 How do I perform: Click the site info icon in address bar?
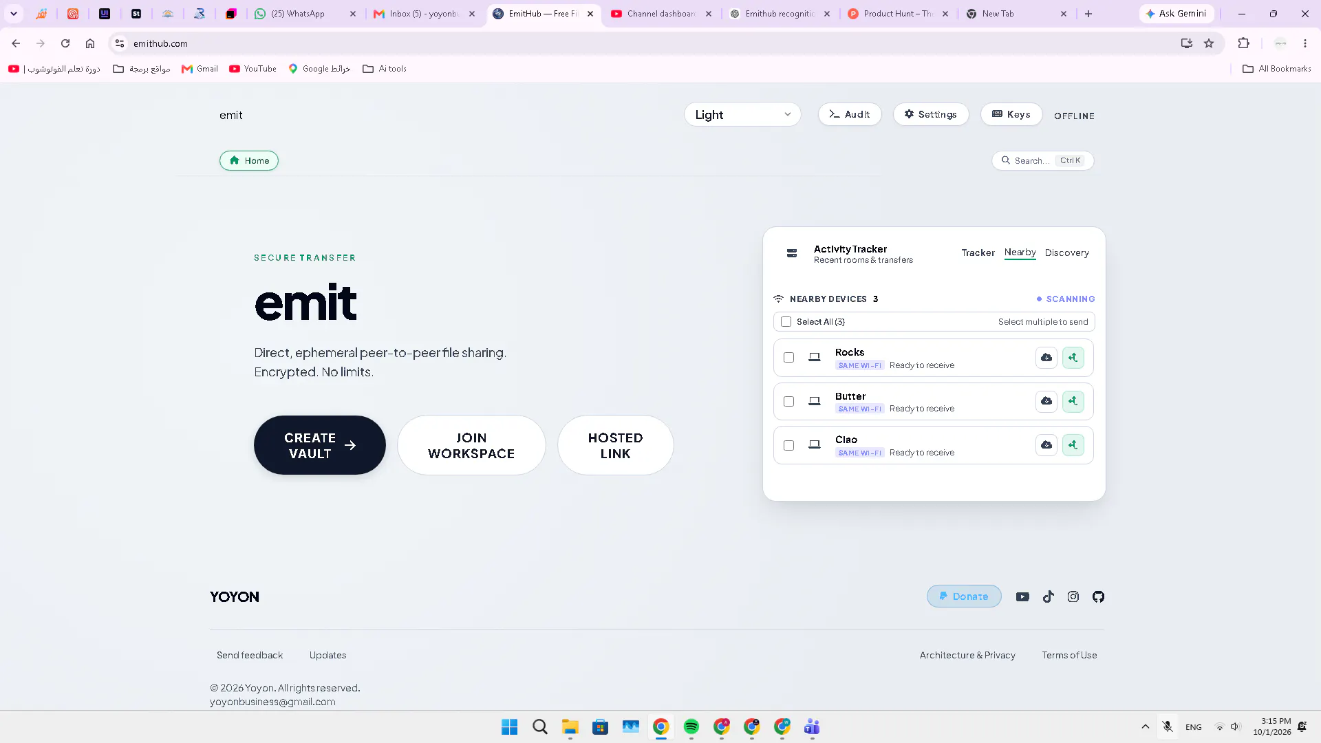click(x=120, y=43)
